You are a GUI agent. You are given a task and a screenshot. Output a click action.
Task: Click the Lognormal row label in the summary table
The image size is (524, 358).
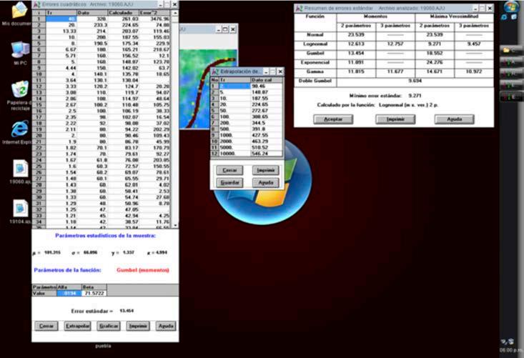[x=315, y=44]
